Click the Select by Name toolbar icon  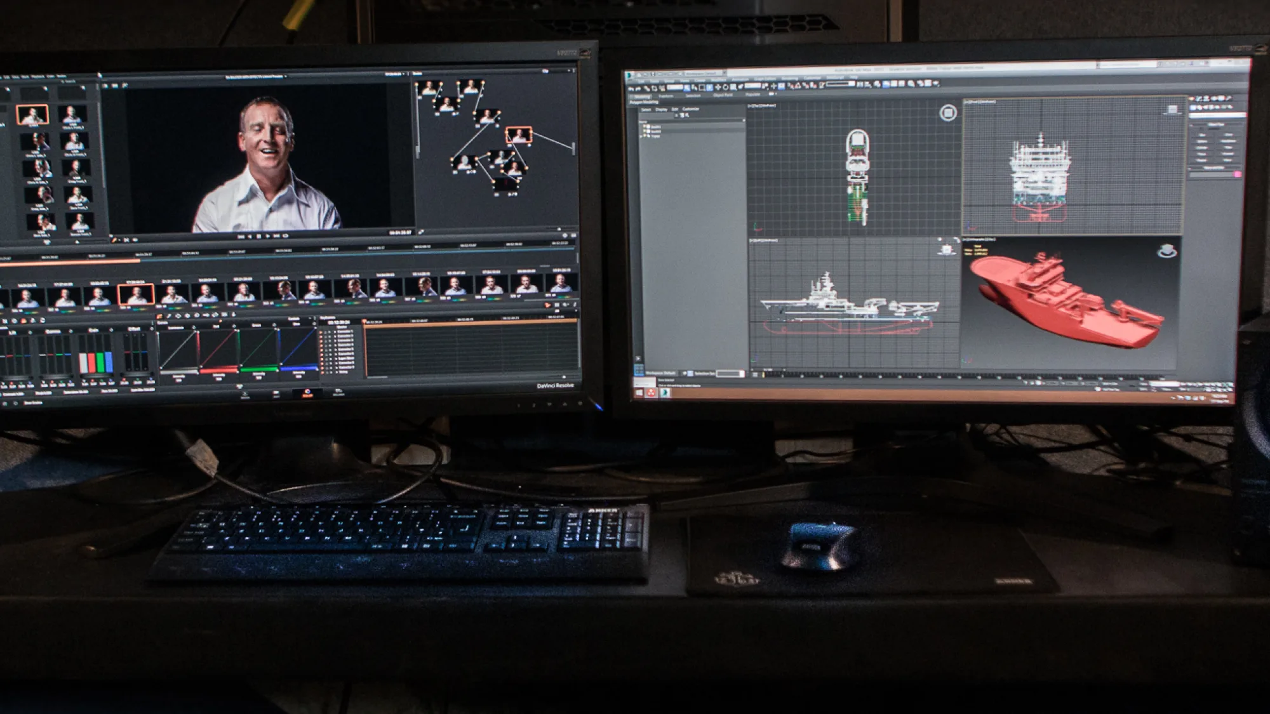click(x=694, y=86)
